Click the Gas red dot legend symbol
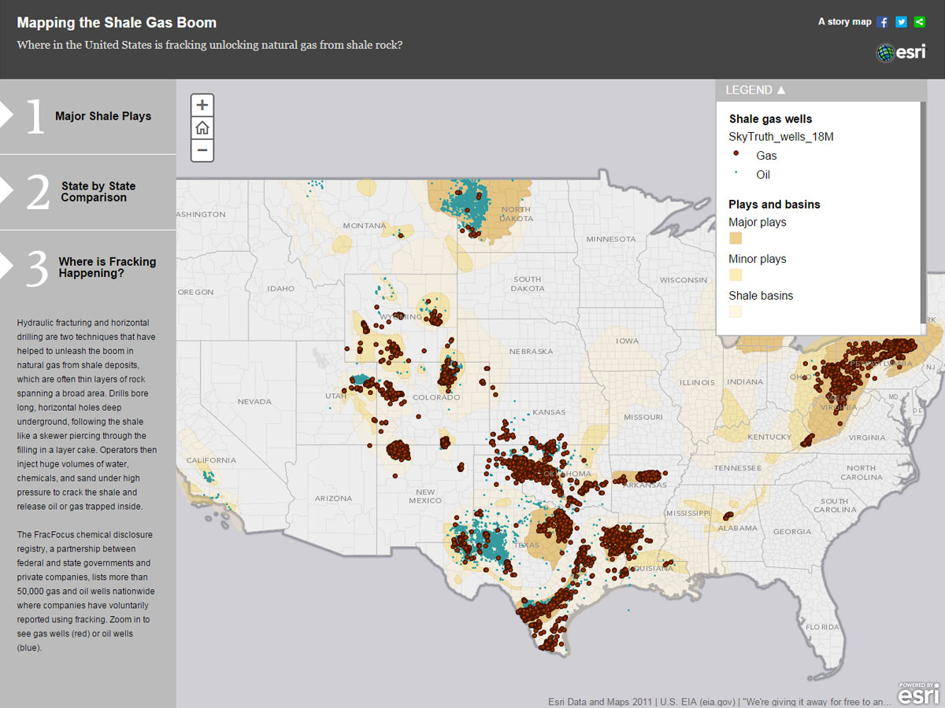The image size is (945, 708). click(x=736, y=155)
